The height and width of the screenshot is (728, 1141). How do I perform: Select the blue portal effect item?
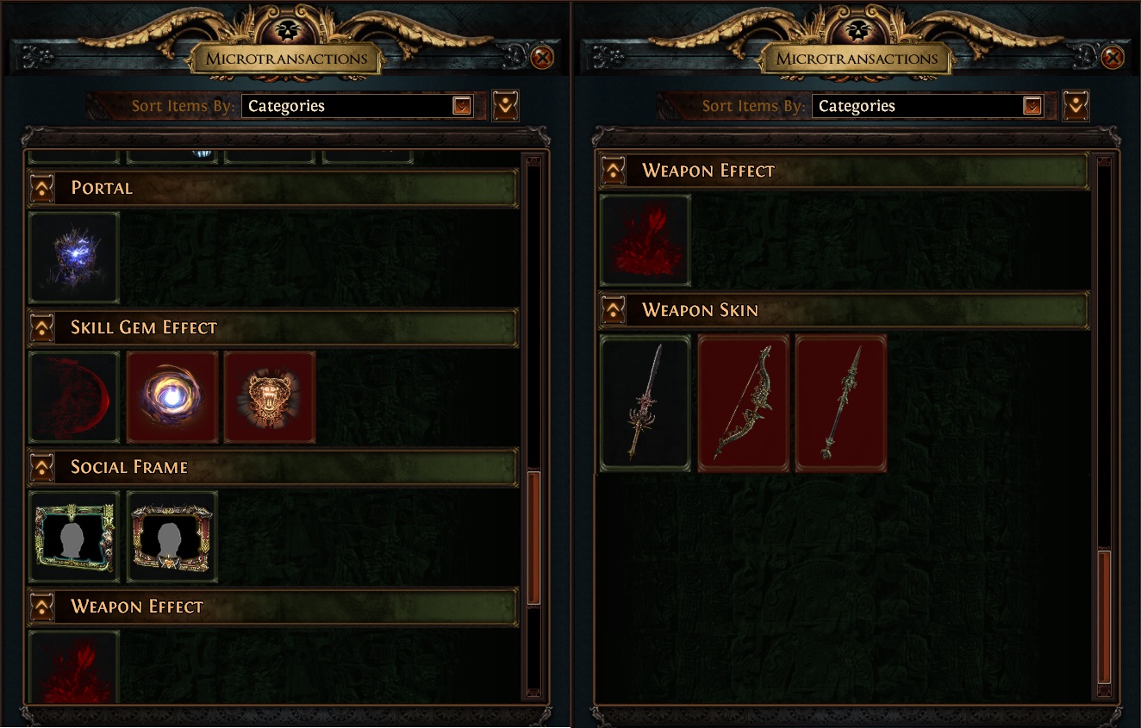(x=74, y=258)
